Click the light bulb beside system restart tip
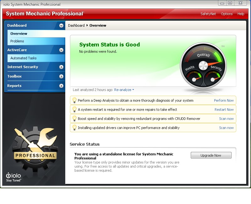Image resolution: width=251 pixels, height=204 pixels. click(74, 110)
